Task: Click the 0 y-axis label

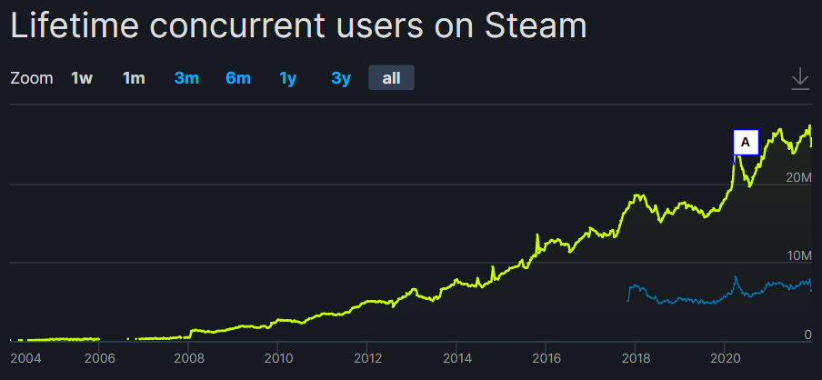Action: (807, 335)
